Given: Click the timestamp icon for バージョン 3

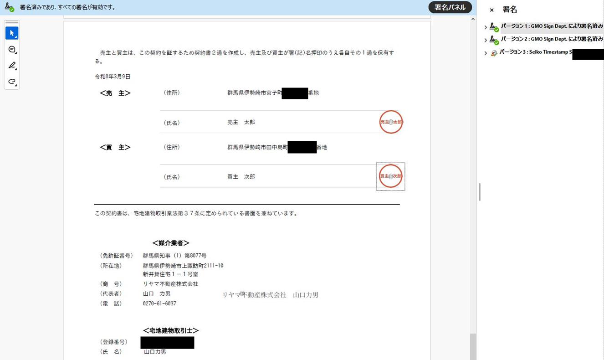Looking at the screenshot, I should point(494,53).
